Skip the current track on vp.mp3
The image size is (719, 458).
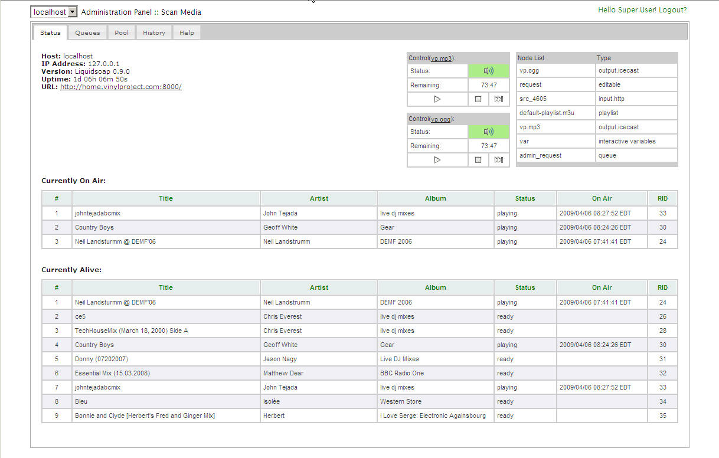[499, 99]
